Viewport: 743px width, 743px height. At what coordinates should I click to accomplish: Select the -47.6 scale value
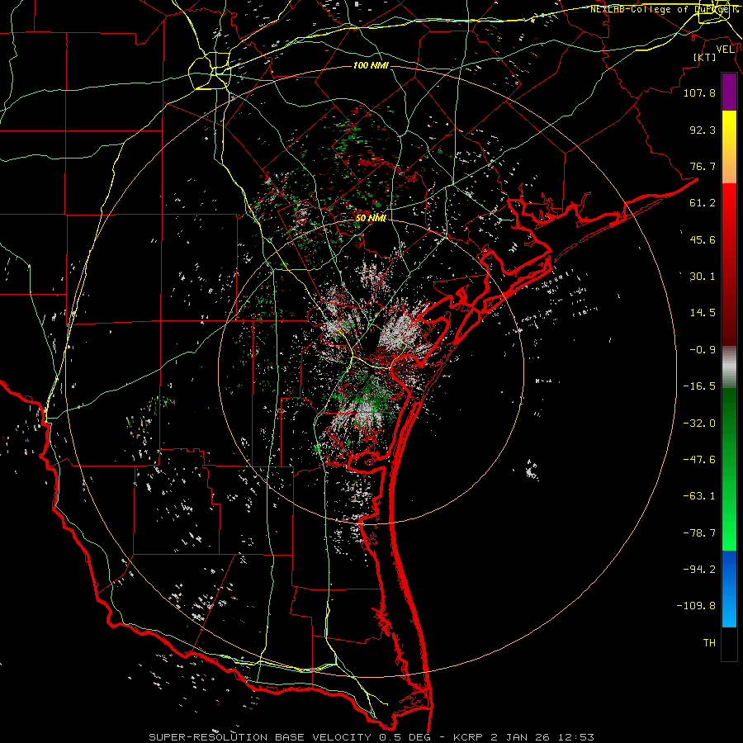click(699, 460)
